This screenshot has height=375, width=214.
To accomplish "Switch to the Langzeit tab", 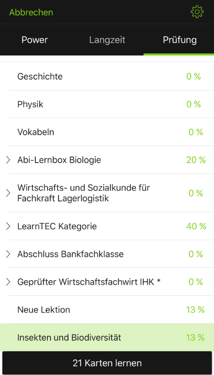I will pos(107,40).
